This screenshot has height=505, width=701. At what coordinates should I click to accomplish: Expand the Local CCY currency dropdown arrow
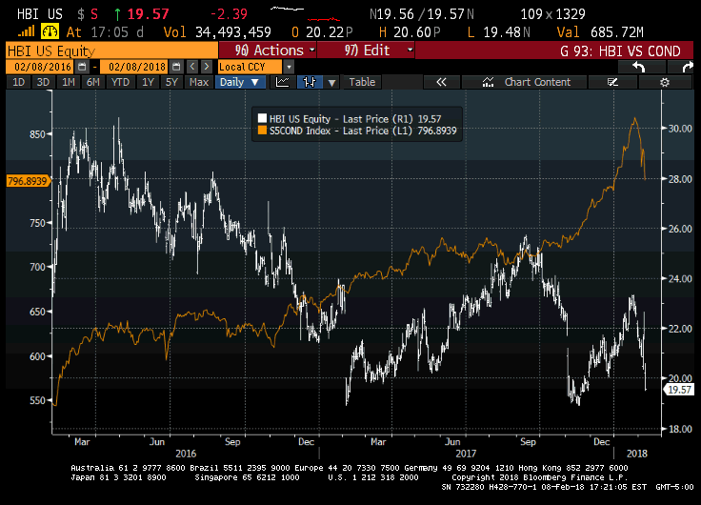pos(289,67)
